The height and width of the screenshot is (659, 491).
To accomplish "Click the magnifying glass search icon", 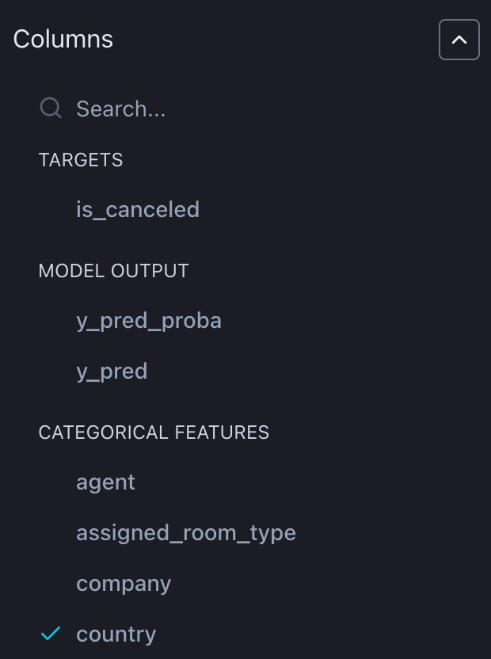I will click(51, 109).
